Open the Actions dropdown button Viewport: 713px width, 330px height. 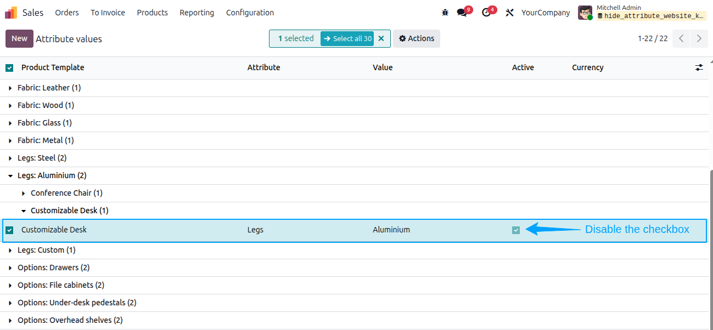coord(417,38)
